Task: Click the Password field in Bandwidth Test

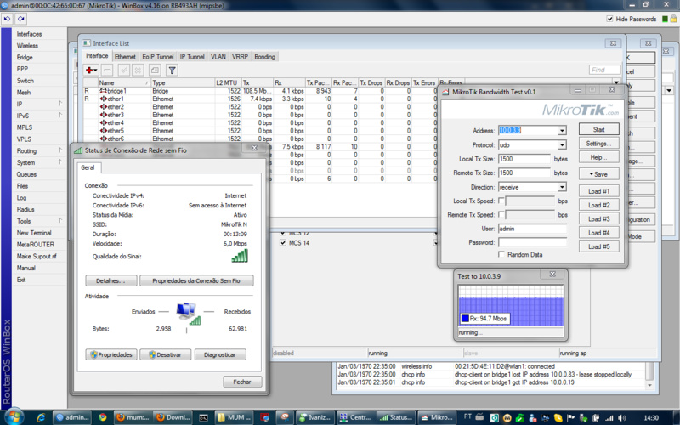Action: point(532,242)
